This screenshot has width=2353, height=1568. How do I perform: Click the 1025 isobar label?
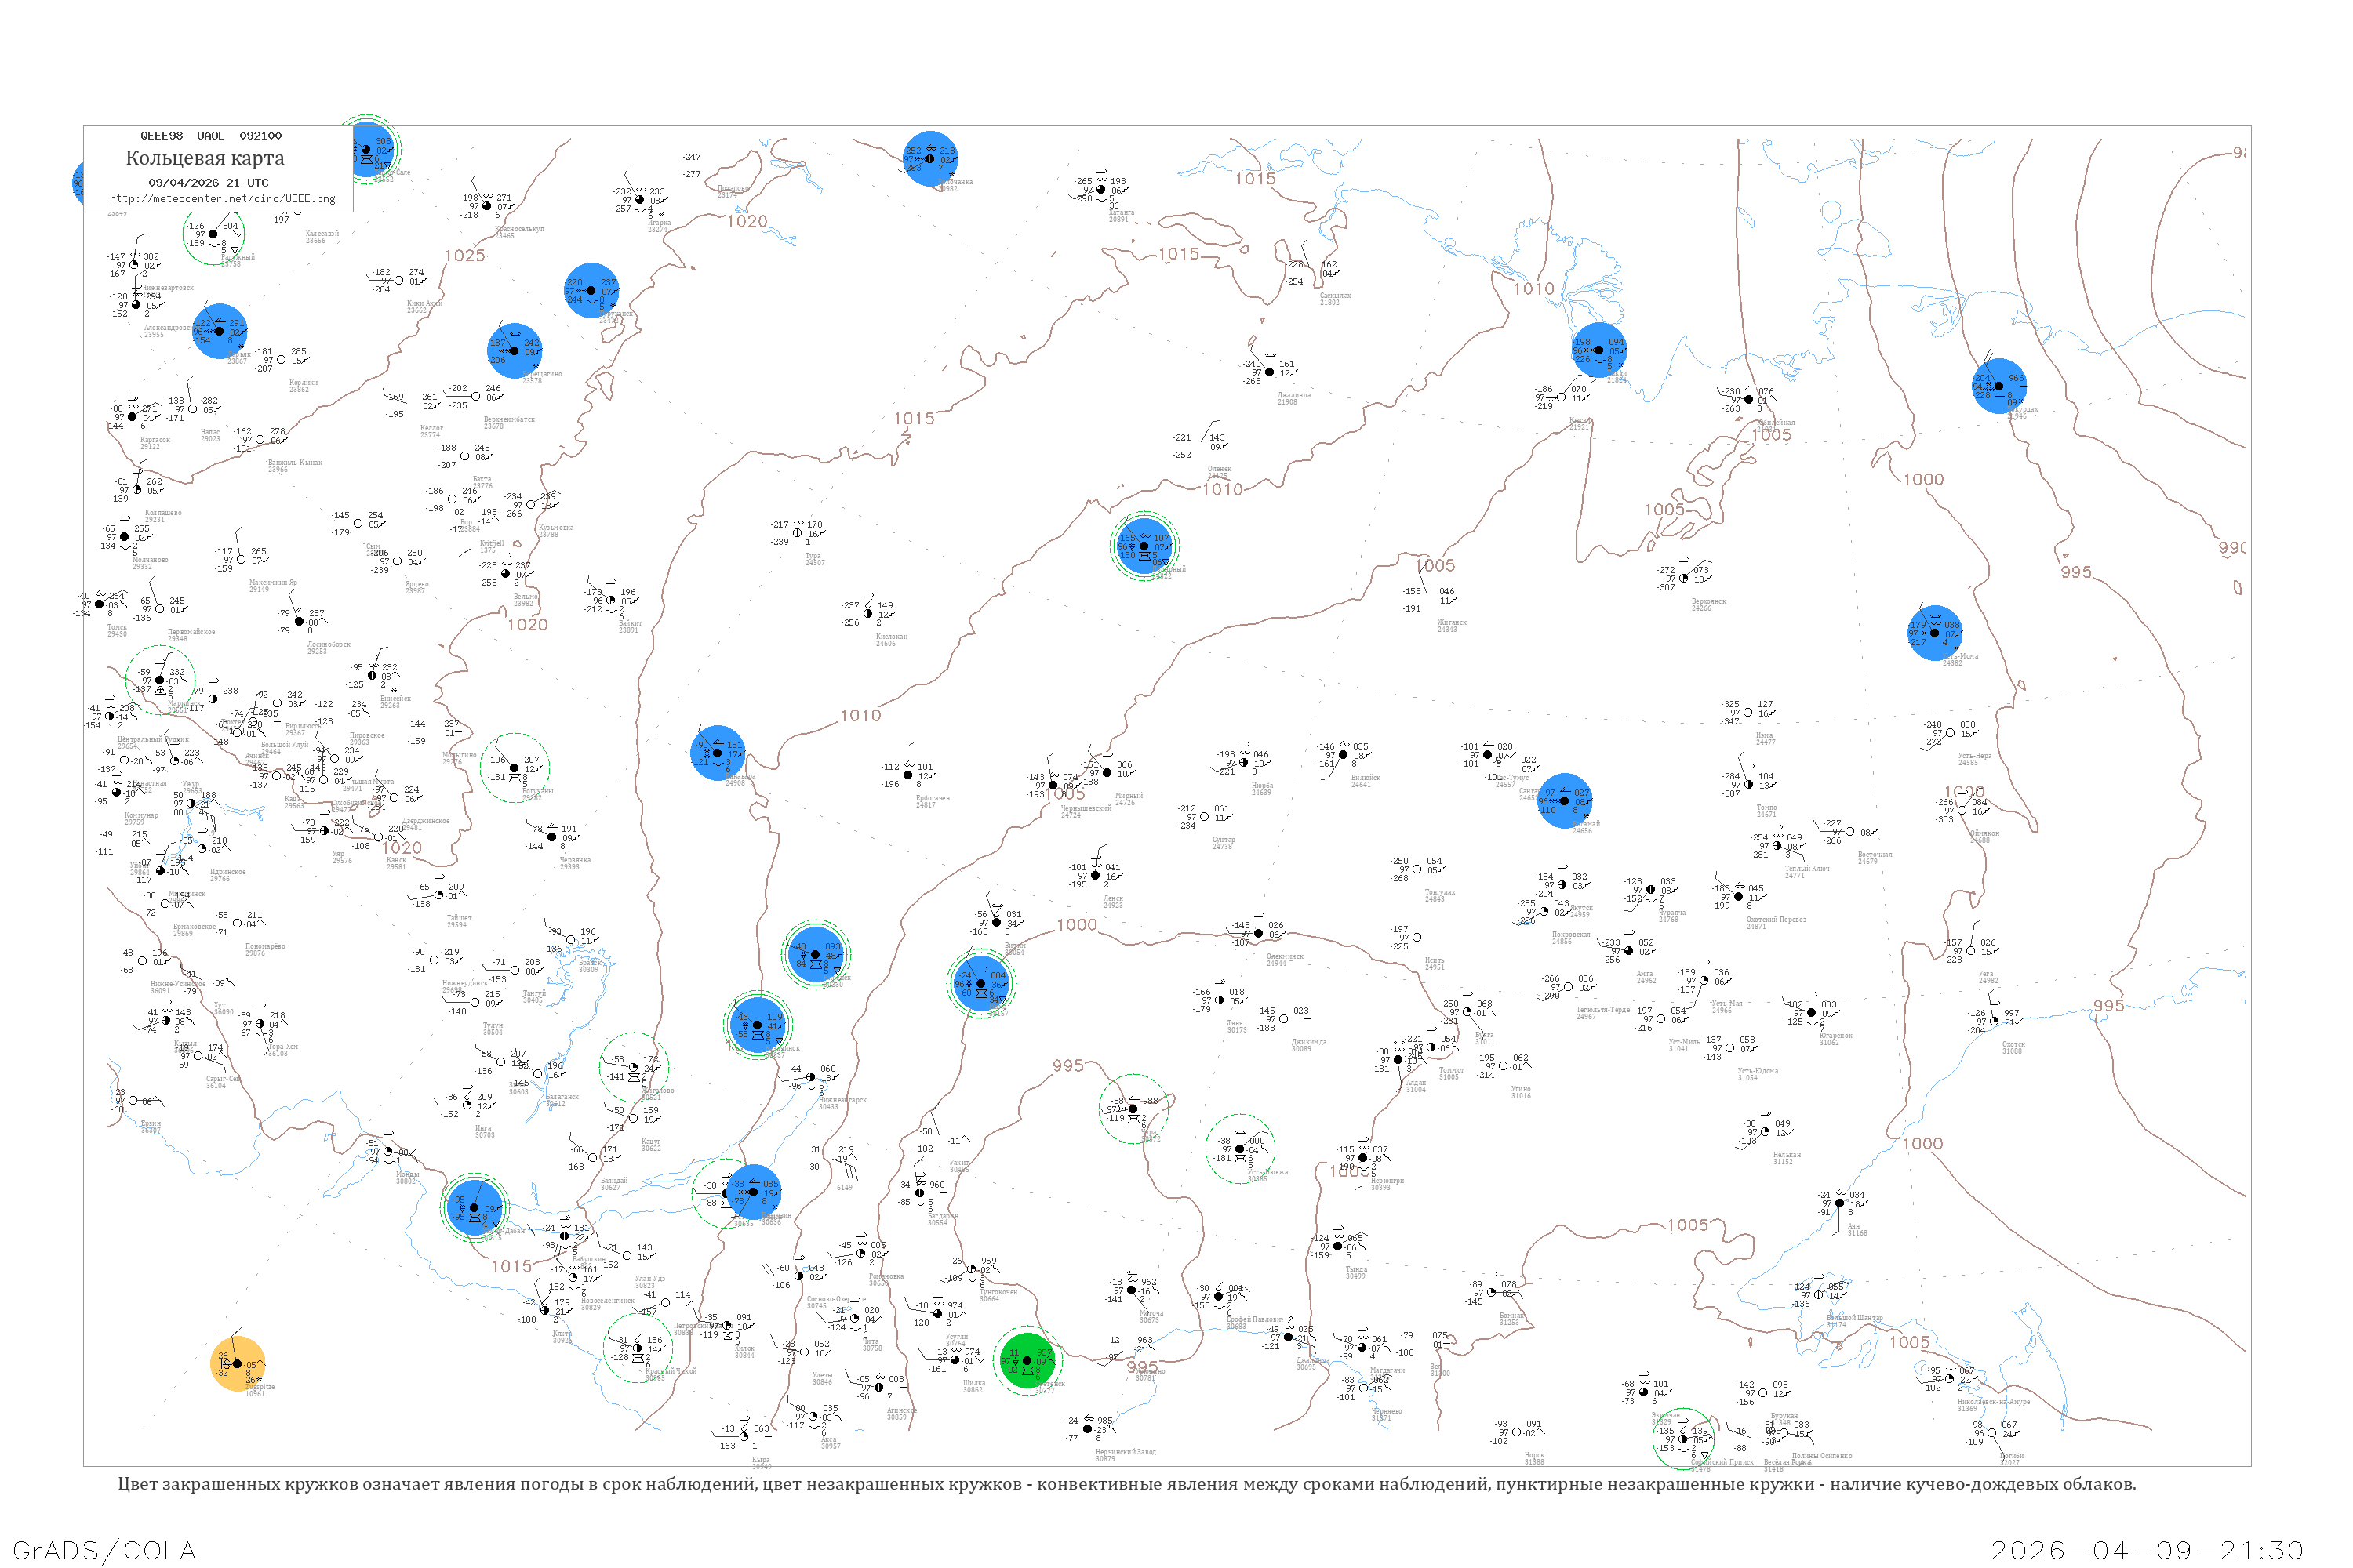(464, 256)
